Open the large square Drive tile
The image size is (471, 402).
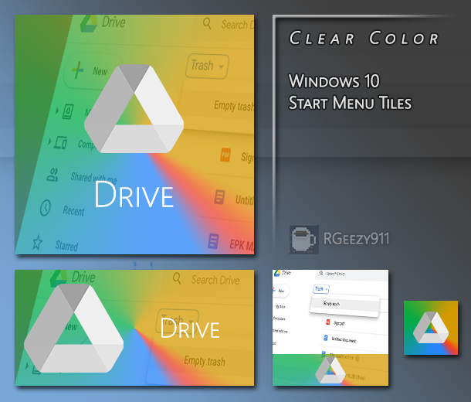tap(134, 135)
